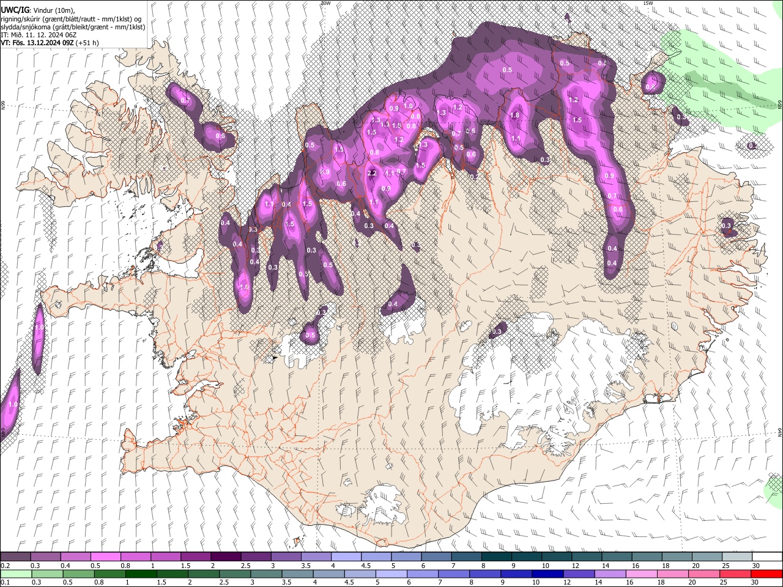
Task: Select bright pink upper swatch between 0.5 and 0.8
Action: 105,557
